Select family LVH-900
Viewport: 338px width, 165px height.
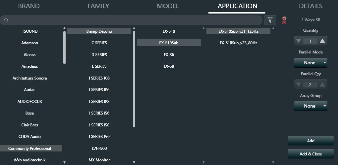(x=99, y=148)
